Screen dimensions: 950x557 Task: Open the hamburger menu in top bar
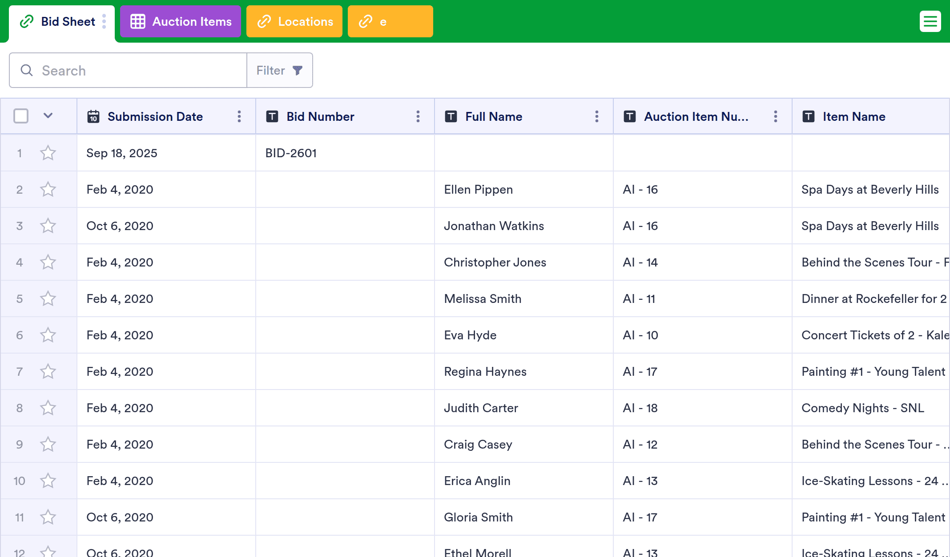click(x=930, y=21)
